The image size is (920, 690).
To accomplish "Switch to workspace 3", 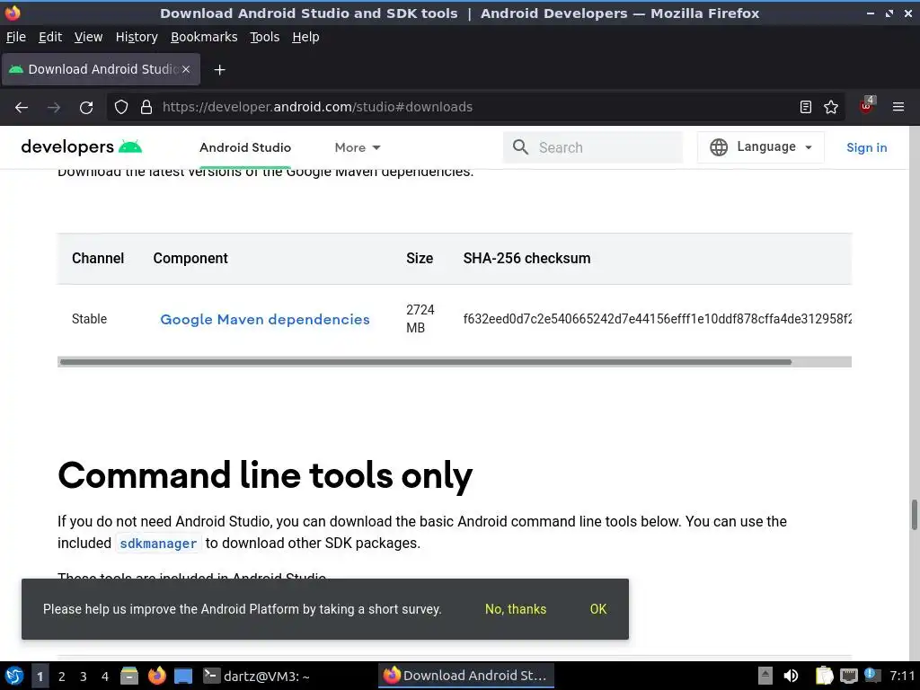I will (x=84, y=677).
